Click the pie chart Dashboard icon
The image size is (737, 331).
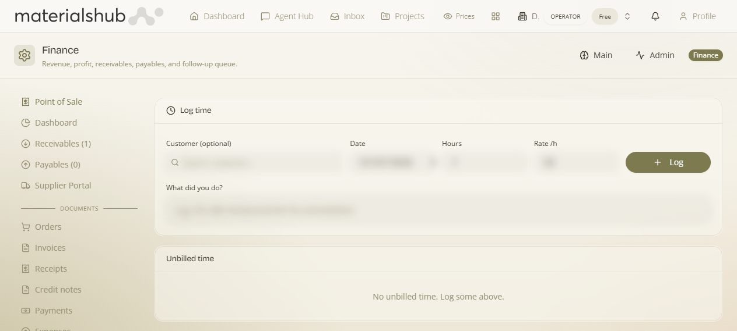26,123
